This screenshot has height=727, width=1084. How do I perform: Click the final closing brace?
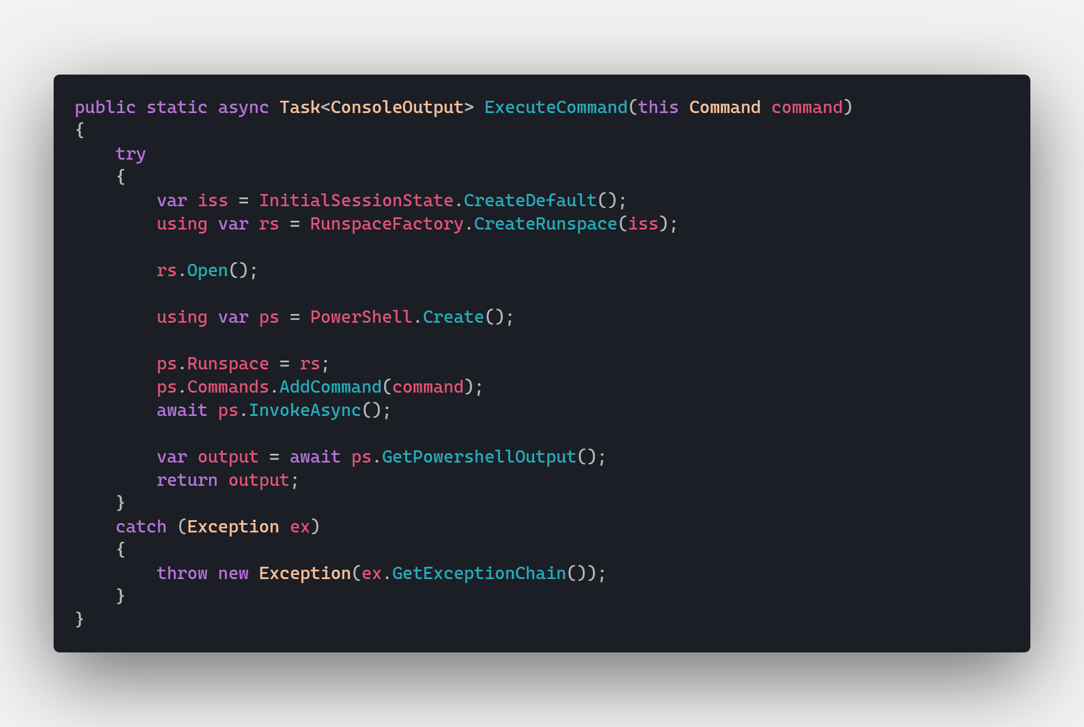pyautogui.click(x=80, y=619)
